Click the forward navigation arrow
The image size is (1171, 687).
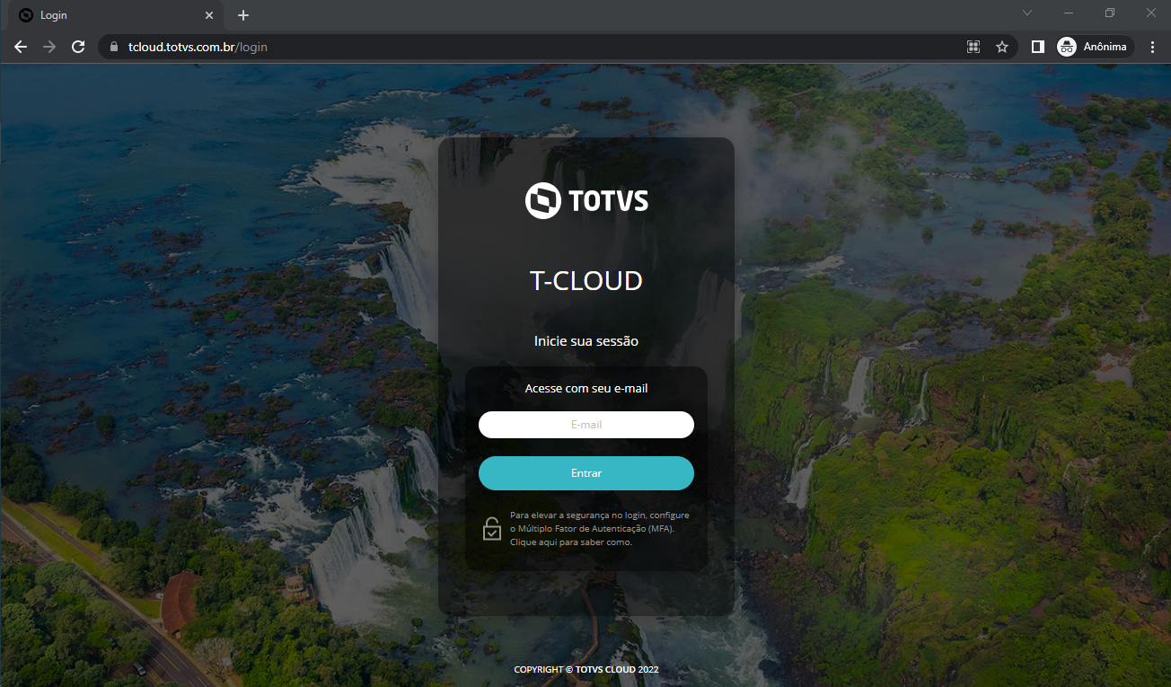[x=49, y=47]
